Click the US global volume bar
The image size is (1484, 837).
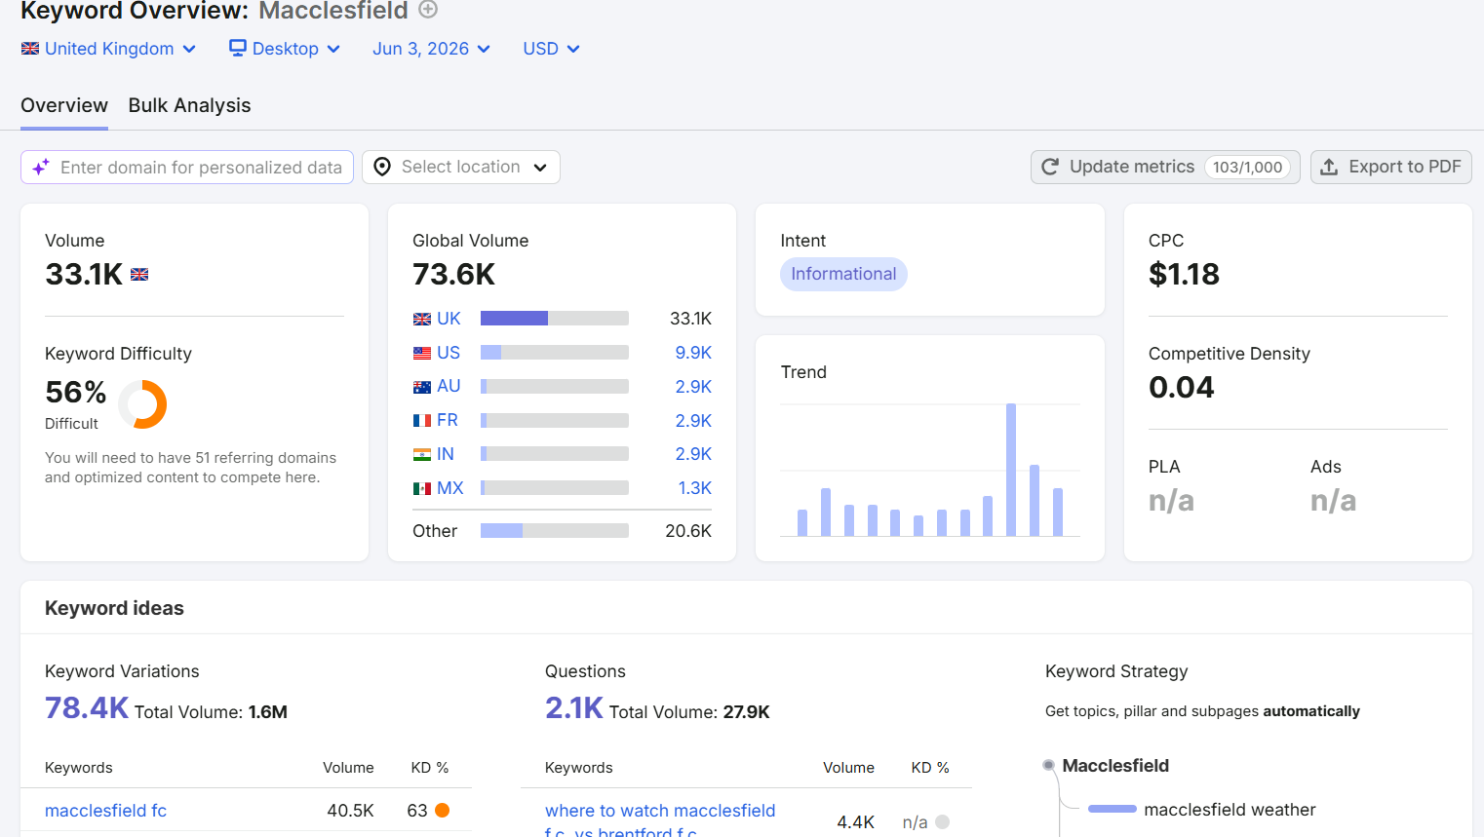click(555, 353)
